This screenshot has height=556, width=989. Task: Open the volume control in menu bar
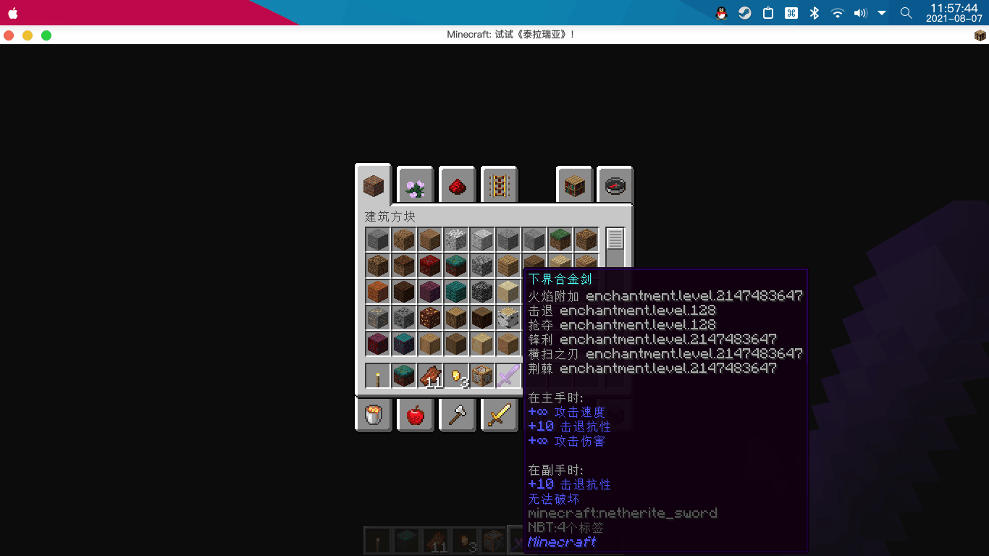click(x=860, y=13)
